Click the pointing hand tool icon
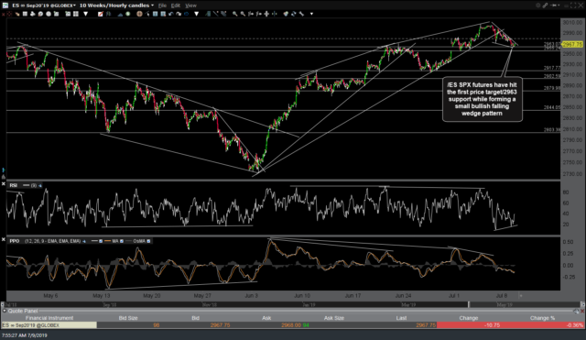This screenshot has height=340, width=586. tap(17, 14)
